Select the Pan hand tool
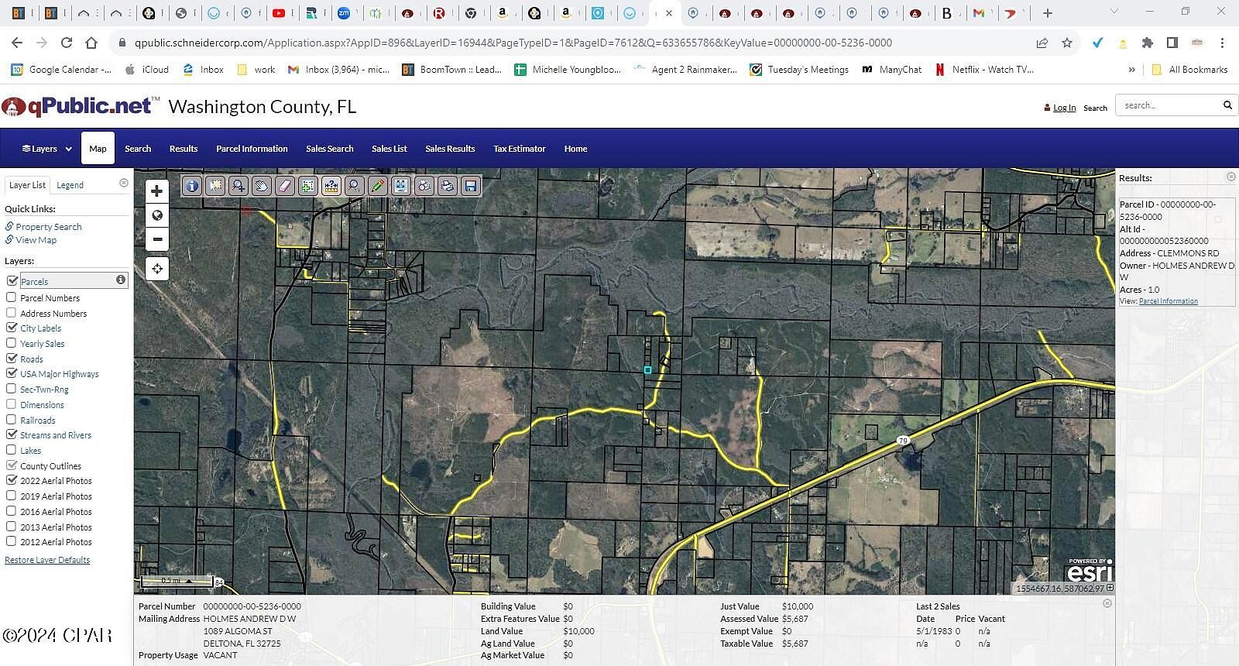1239x666 pixels. (x=262, y=186)
